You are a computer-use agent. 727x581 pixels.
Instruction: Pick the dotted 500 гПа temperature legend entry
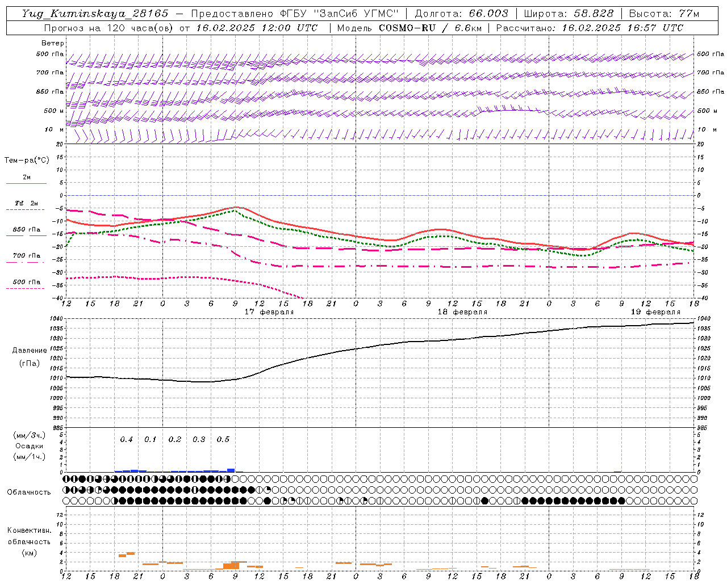pos(26,283)
